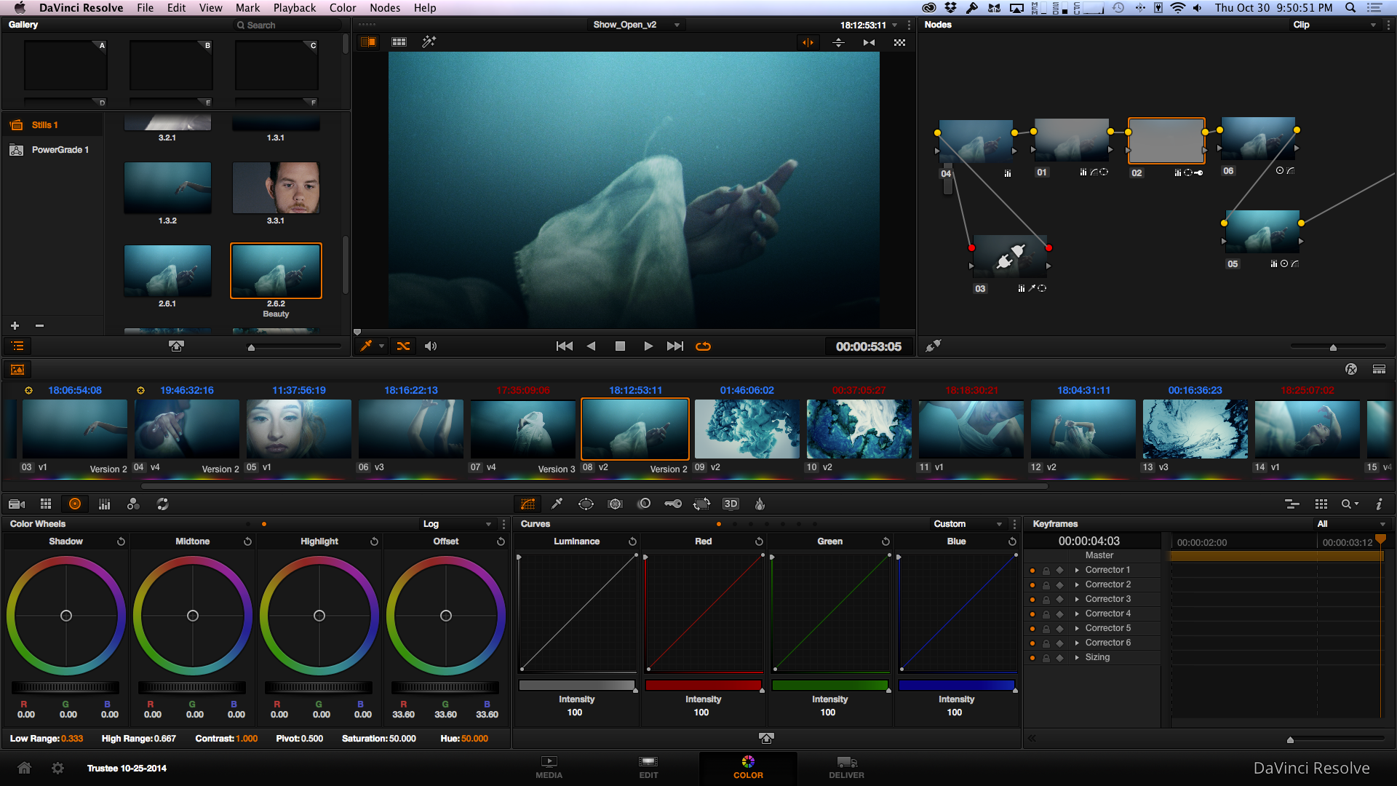Switch to the EDIT page
Viewport: 1397px width, 786px height.
click(648, 767)
